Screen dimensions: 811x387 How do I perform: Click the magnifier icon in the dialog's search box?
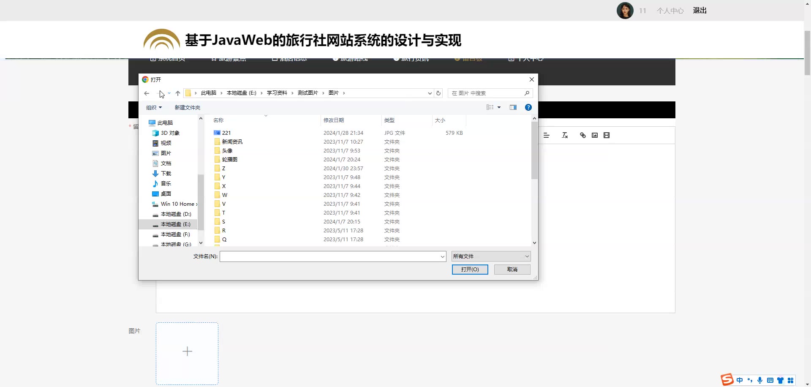tap(527, 93)
